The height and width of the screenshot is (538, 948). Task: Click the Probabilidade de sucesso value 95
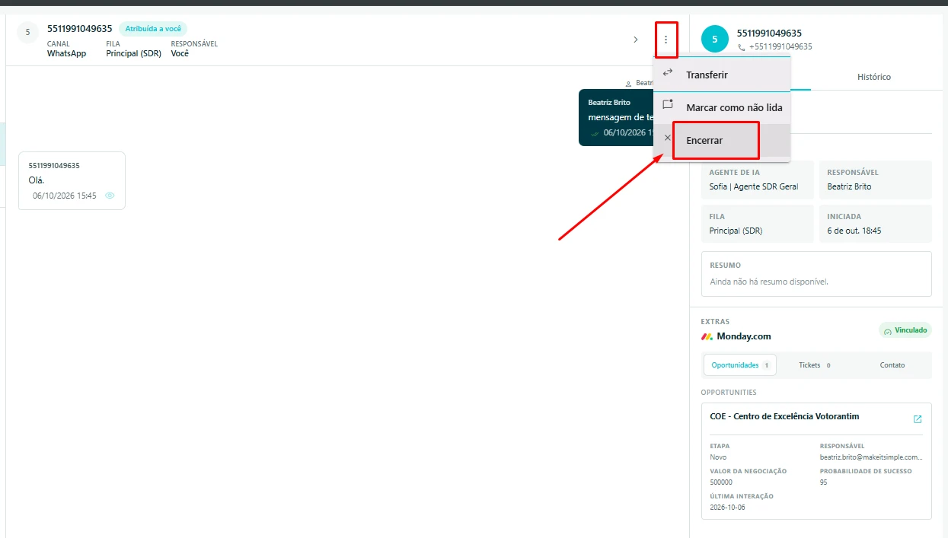823,482
